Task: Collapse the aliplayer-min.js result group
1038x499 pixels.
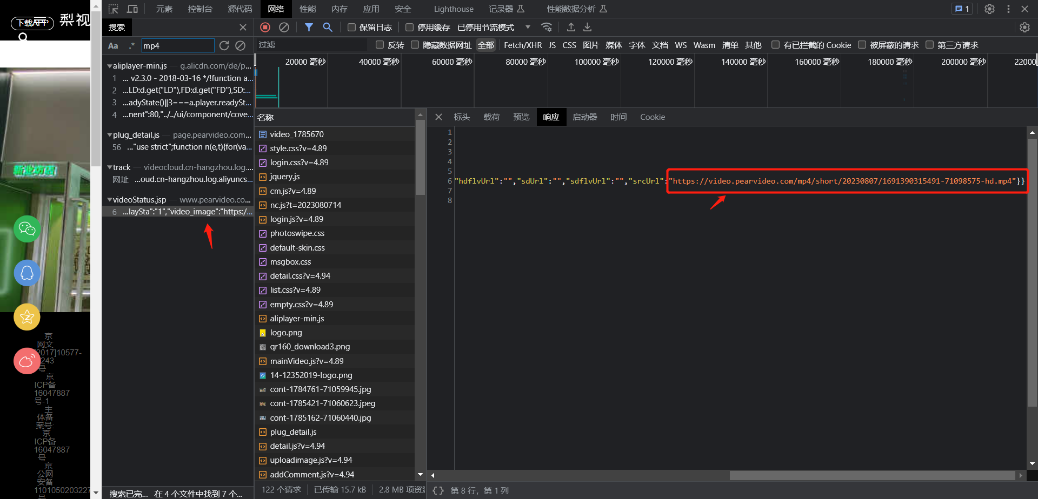Action: [110, 66]
